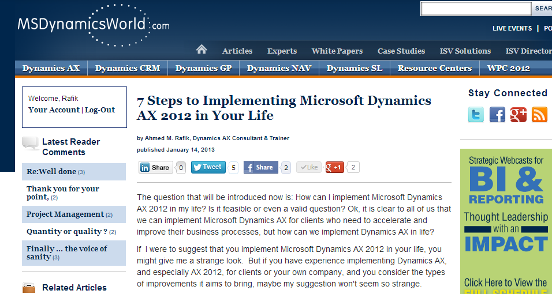This screenshot has height=294, width=552.
Task: Click the Stay Connected heading
Action: tap(508, 93)
